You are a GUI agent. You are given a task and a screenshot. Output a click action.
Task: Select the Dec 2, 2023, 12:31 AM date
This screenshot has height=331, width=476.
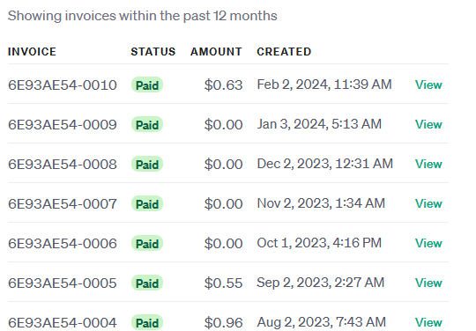(324, 164)
